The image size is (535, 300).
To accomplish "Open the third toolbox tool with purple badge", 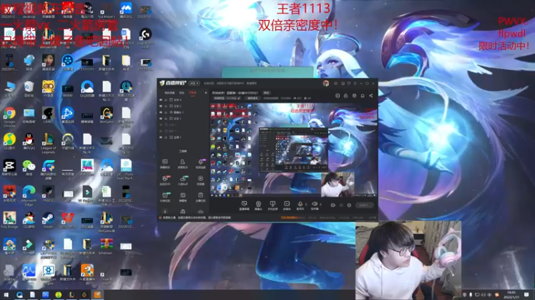I will [x=201, y=163].
